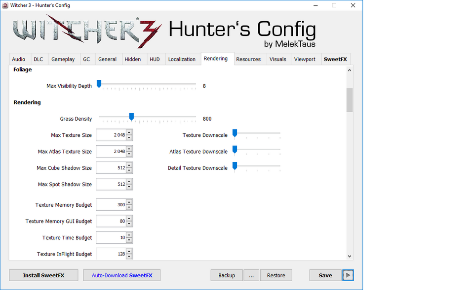This screenshot has height=290, width=474.
Task: Increase Max Texture Size with up arrow
Action: [129, 132]
